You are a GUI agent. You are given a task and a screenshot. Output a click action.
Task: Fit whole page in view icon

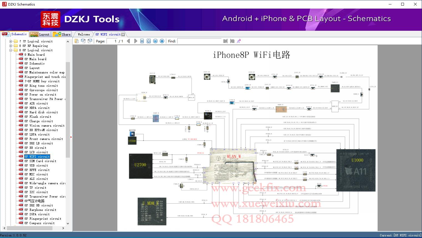[149, 41]
